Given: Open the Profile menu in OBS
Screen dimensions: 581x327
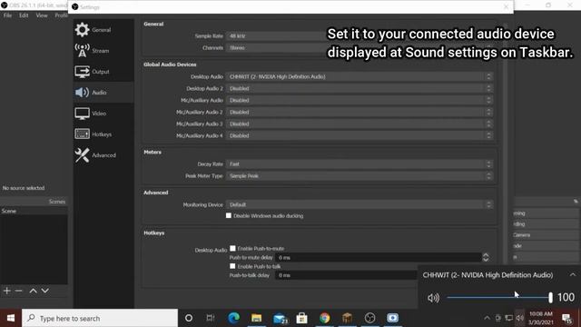Looking at the screenshot, I should tap(61, 15).
